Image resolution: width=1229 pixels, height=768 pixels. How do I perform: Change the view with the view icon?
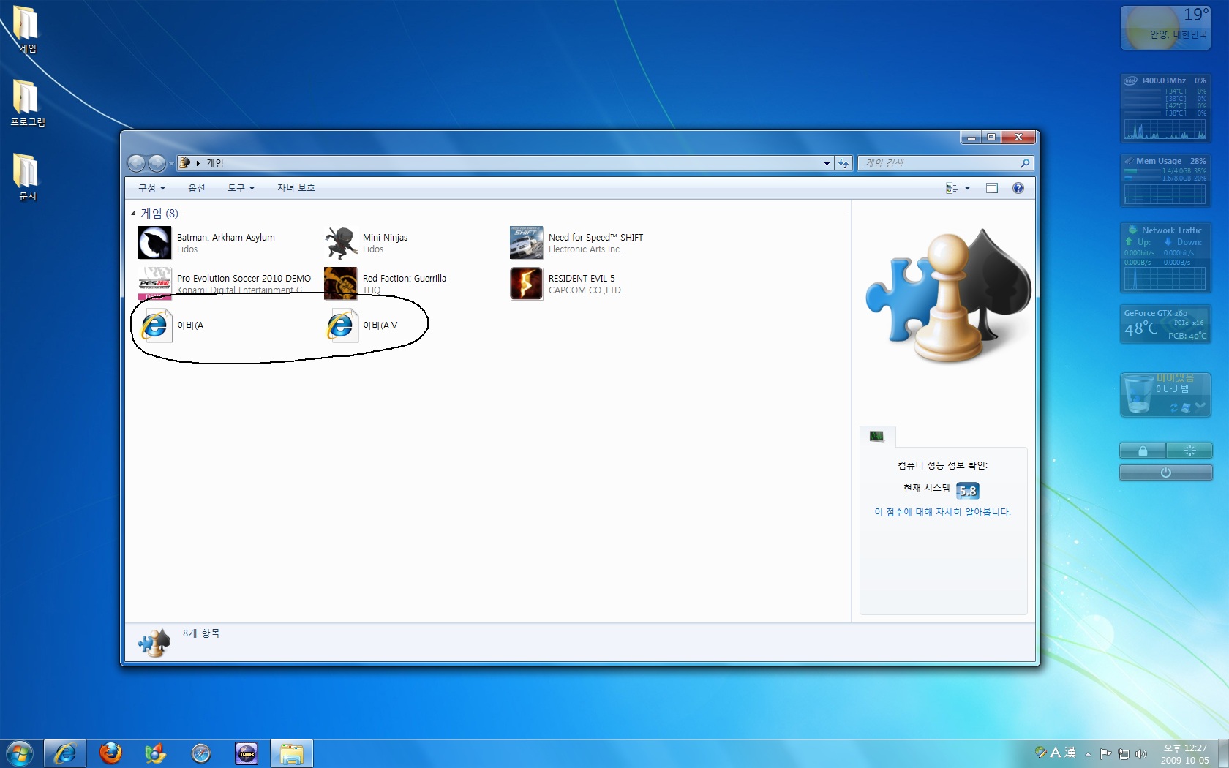(952, 188)
